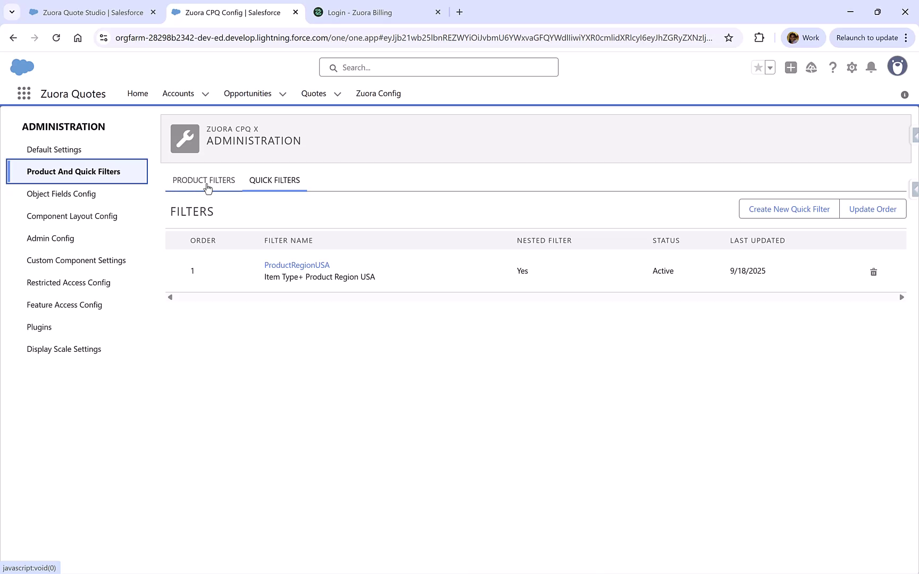Open the global quick create plus icon

point(790,67)
